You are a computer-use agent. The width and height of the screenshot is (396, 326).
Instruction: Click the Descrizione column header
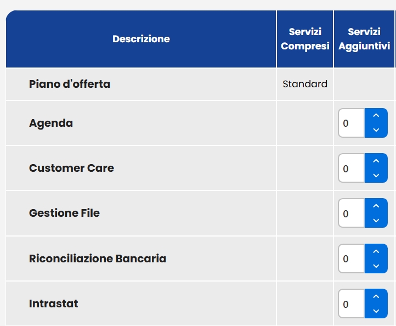[141, 39]
